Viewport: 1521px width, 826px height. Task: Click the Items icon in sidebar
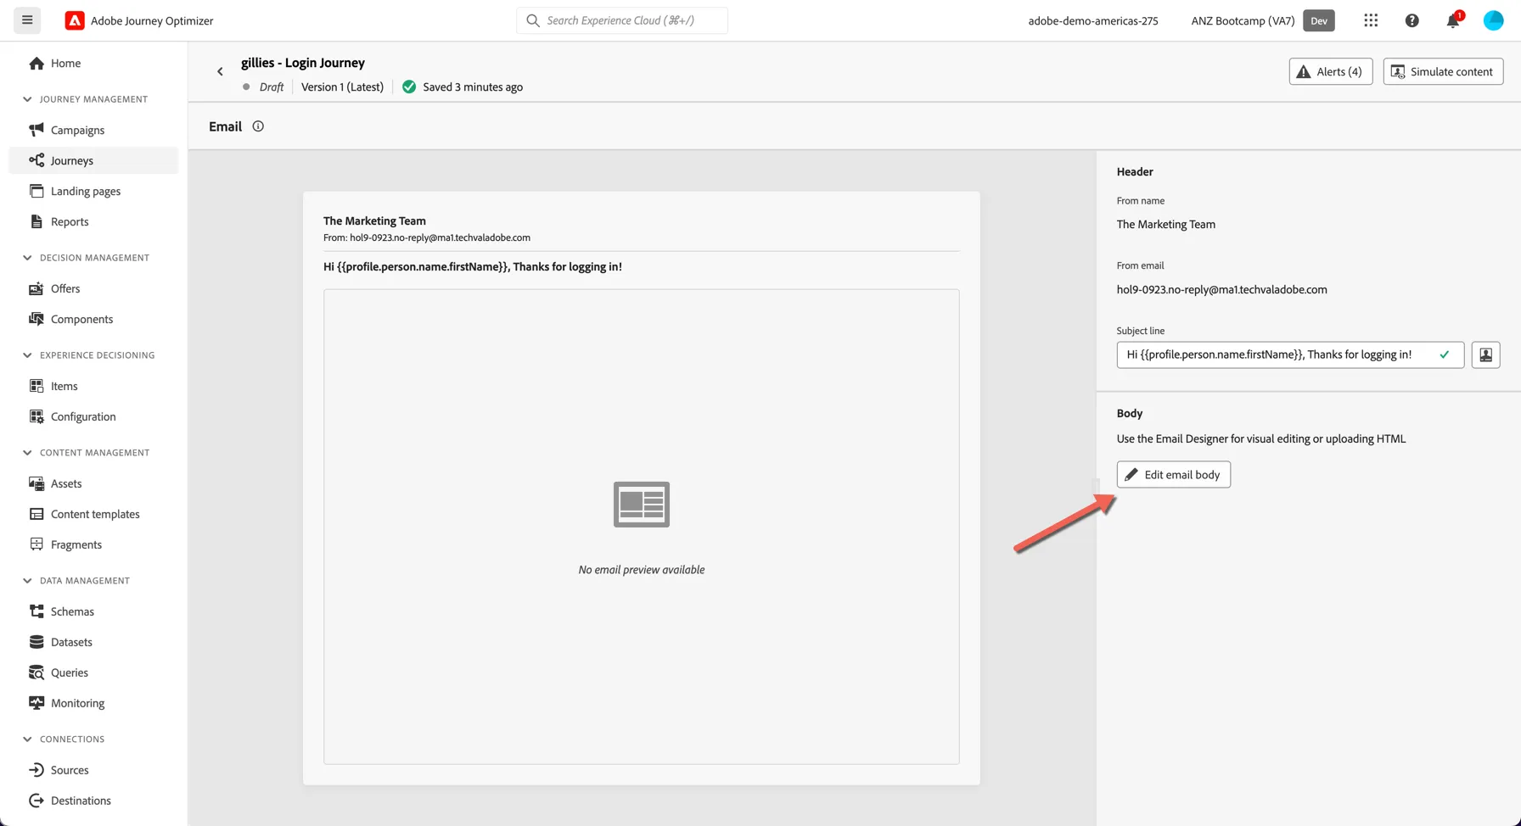36,386
